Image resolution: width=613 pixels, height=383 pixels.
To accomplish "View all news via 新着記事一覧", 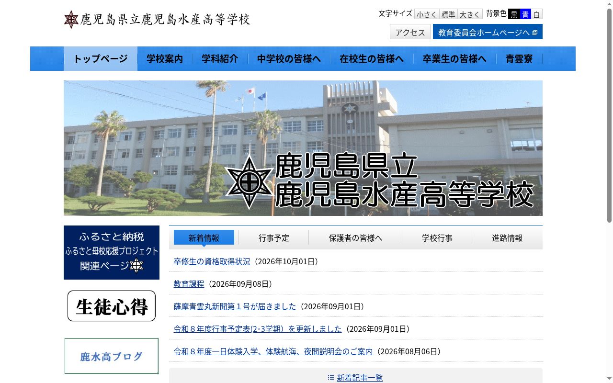I will 360,378.
